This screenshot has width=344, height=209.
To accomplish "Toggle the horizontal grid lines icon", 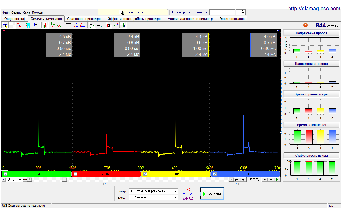I will pyautogui.click(x=68, y=25).
